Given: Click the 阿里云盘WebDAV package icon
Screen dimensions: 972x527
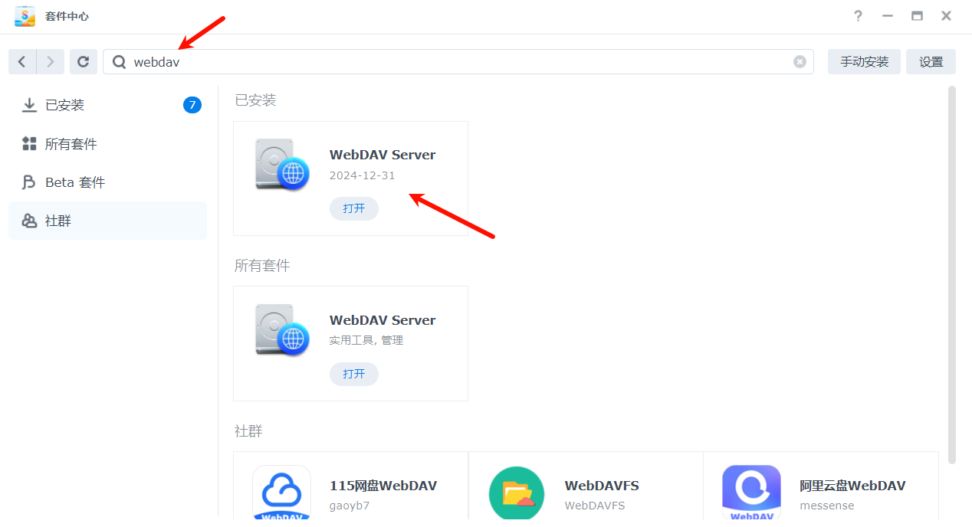Looking at the screenshot, I should (751, 493).
